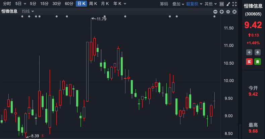
Task: Switch to 分时 intraday tab
Action: pos(7,4)
